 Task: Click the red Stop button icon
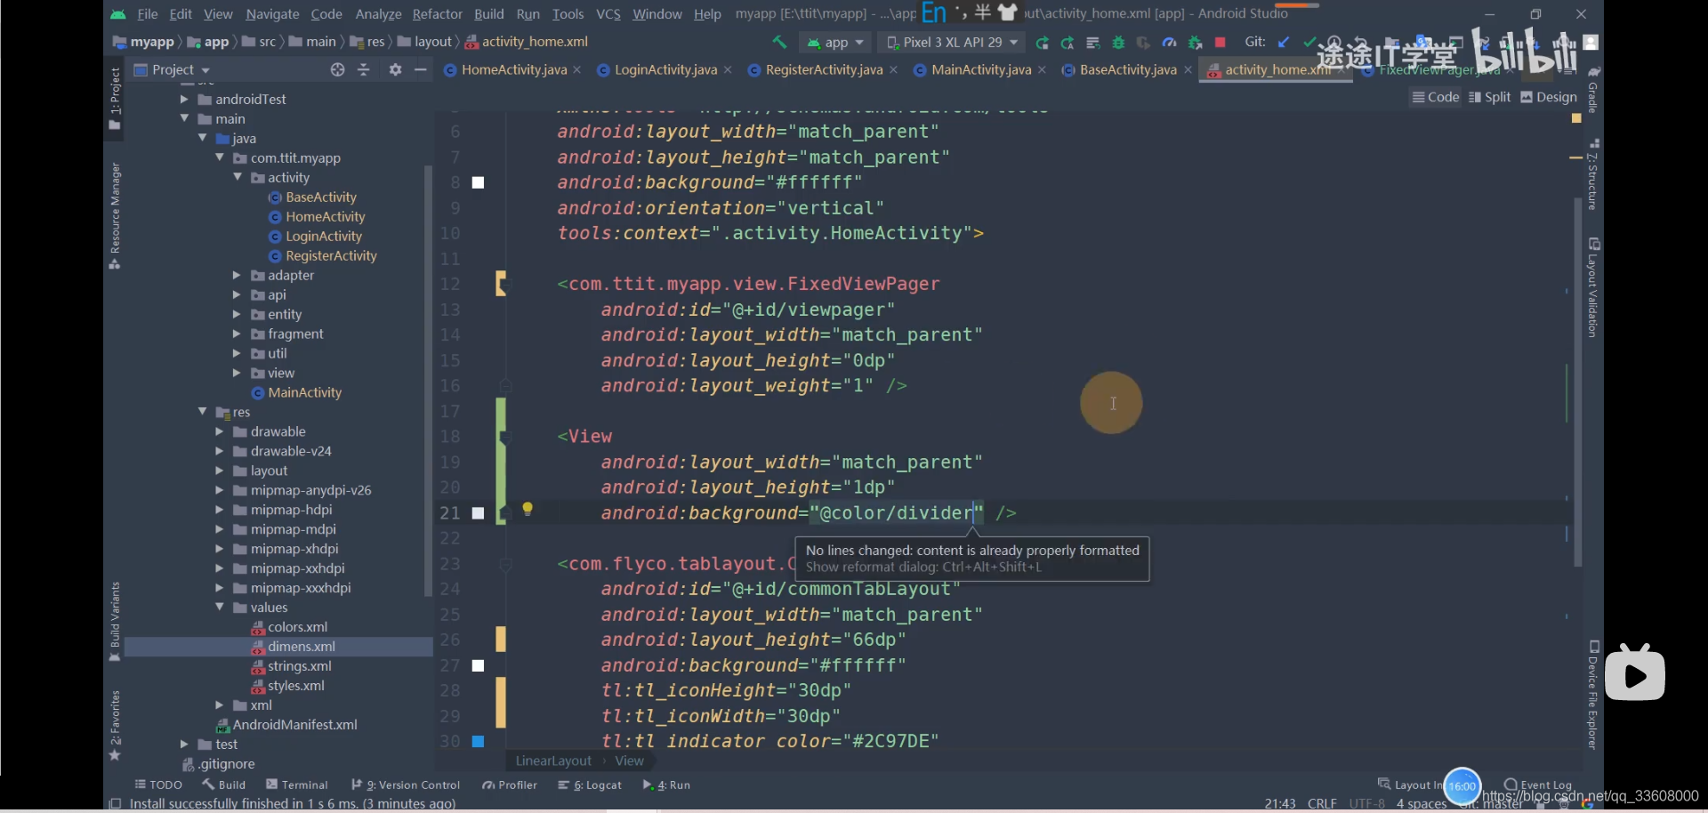coord(1221,43)
